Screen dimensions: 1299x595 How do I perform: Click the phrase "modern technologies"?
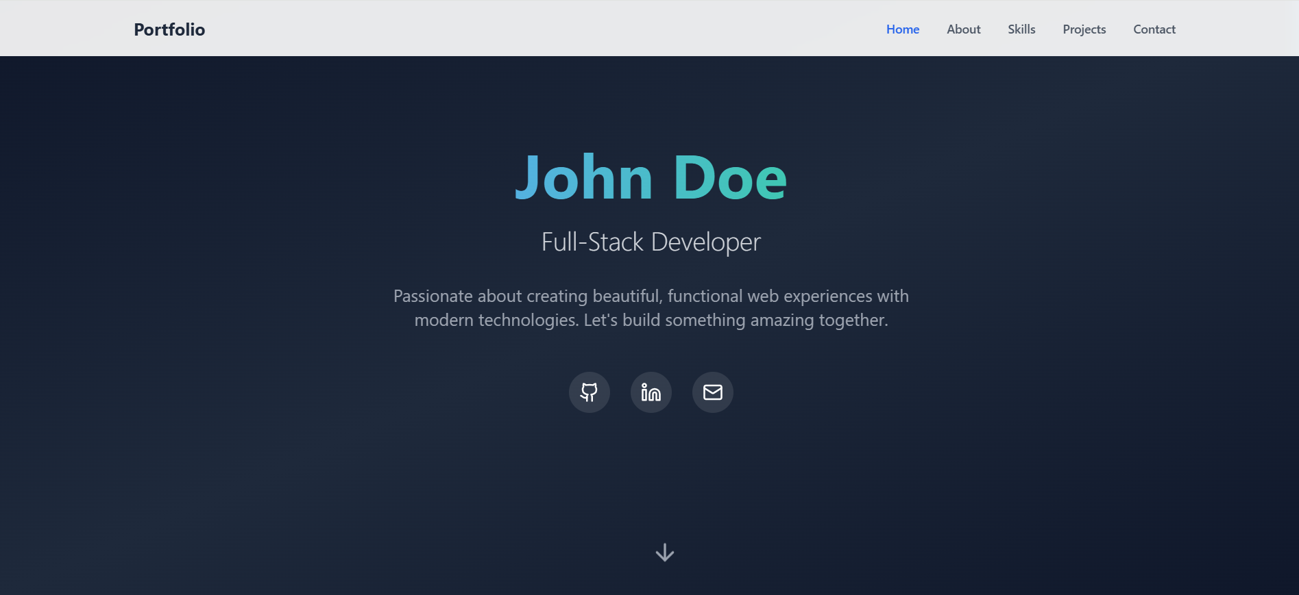[x=496, y=320]
